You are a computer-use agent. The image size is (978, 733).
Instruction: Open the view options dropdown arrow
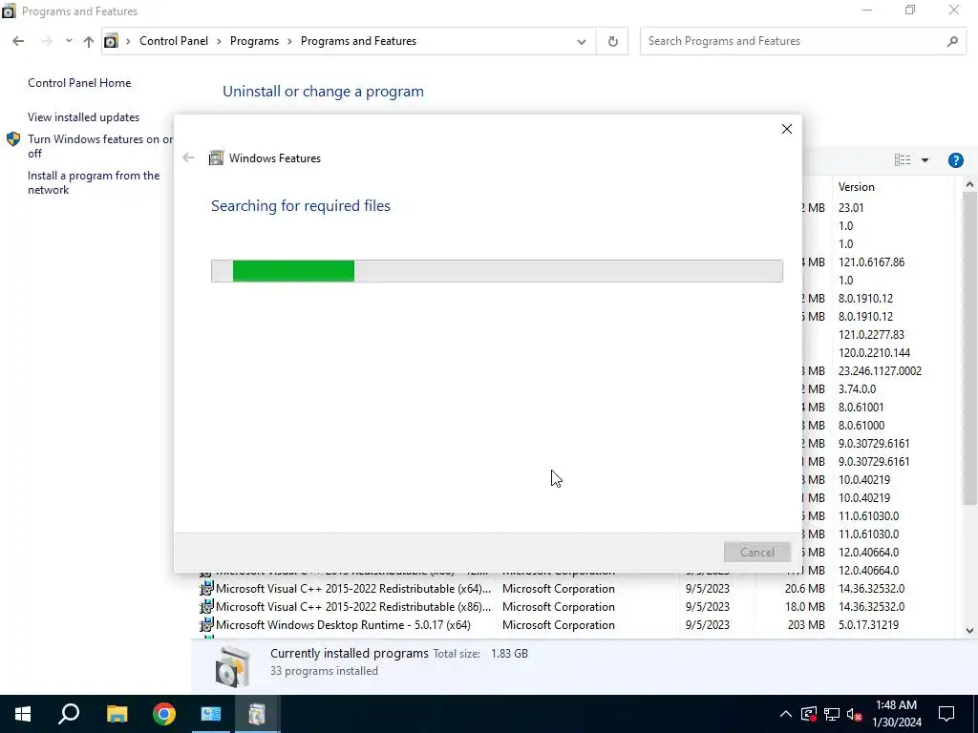(925, 160)
